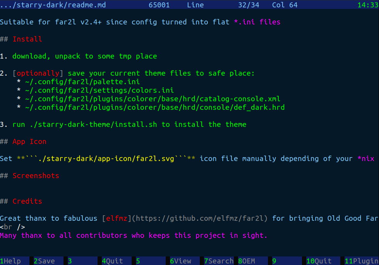This screenshot has height=265, width=379.
Task: Click the 2Save function key
Action: [x=48, y=261]
